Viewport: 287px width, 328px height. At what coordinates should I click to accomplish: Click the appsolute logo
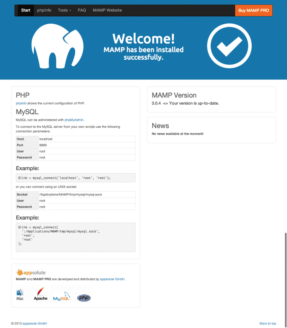[31, 272]
